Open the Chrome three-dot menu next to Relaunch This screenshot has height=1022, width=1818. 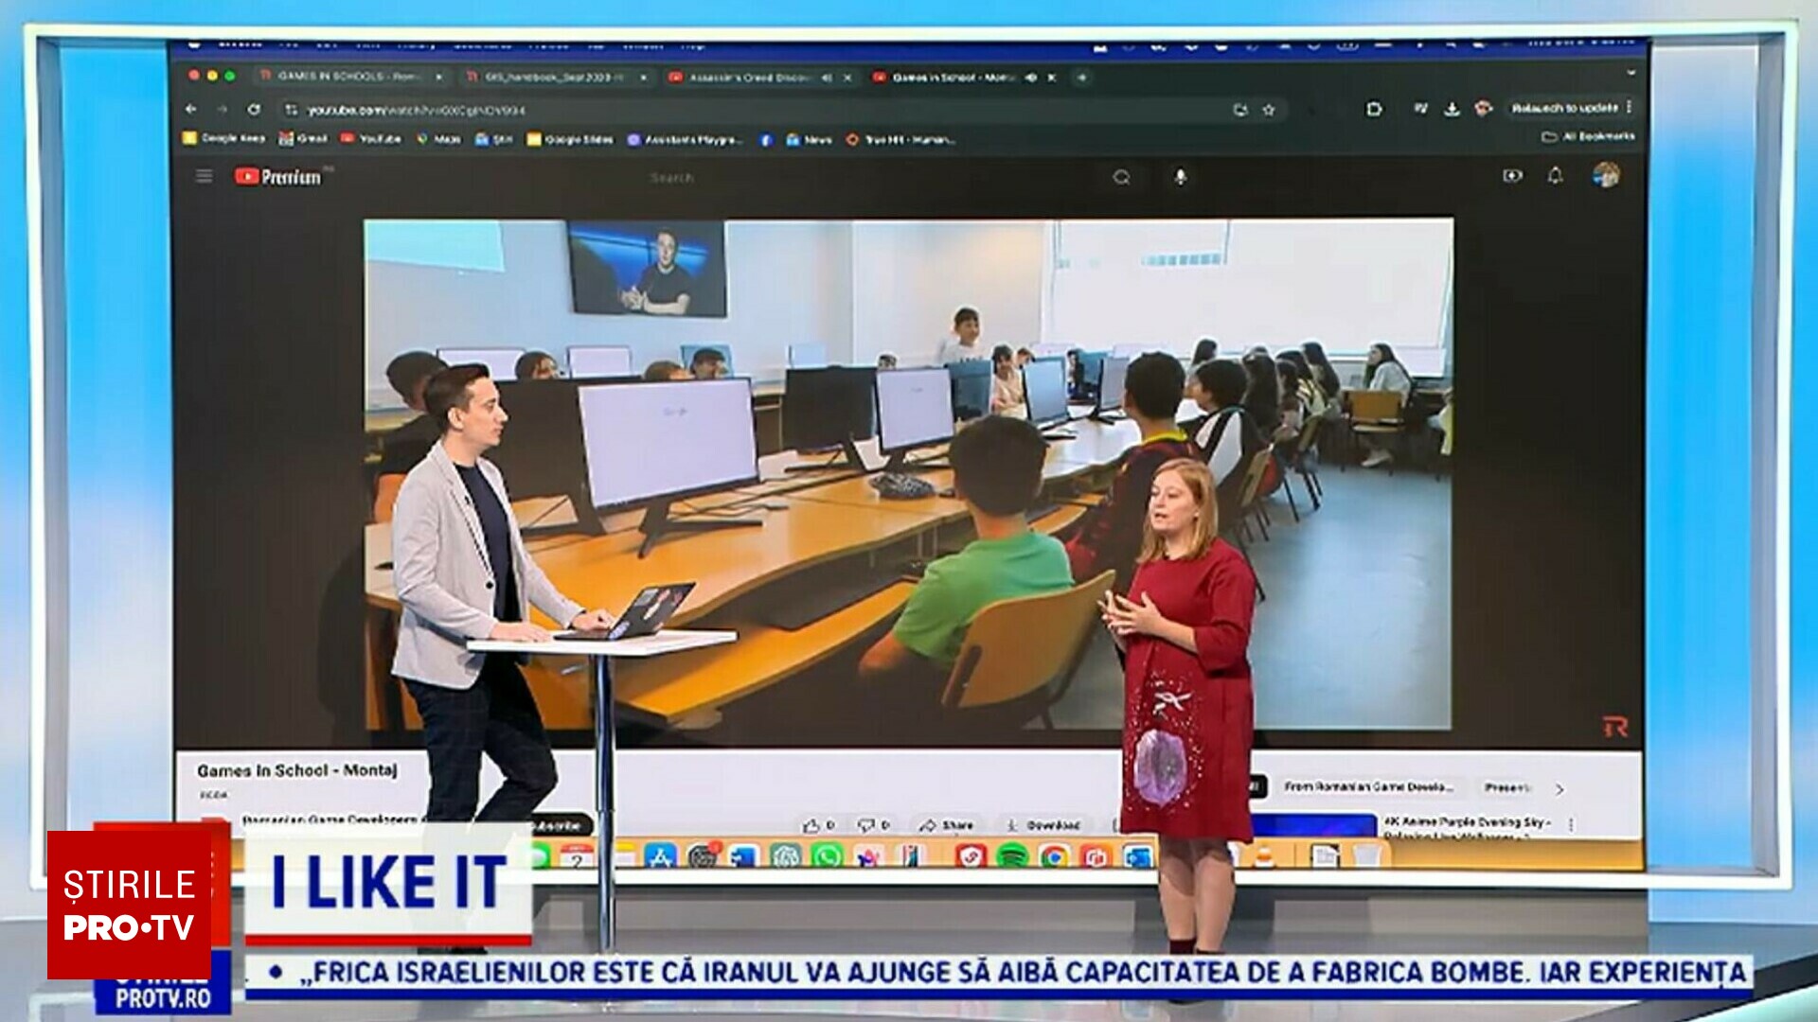click(x=1629, y=107)
